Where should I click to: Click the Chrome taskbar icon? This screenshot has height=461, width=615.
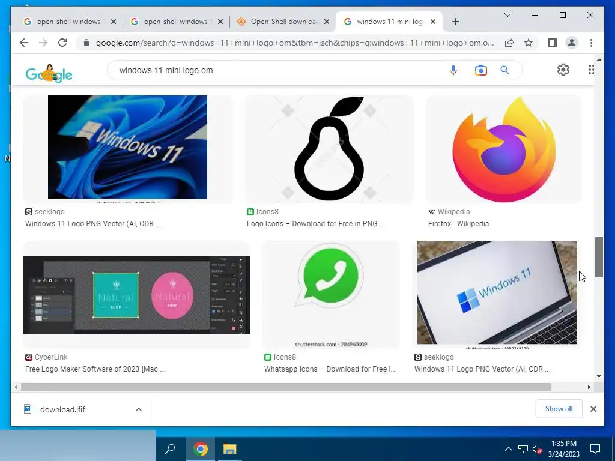point(201,448)
